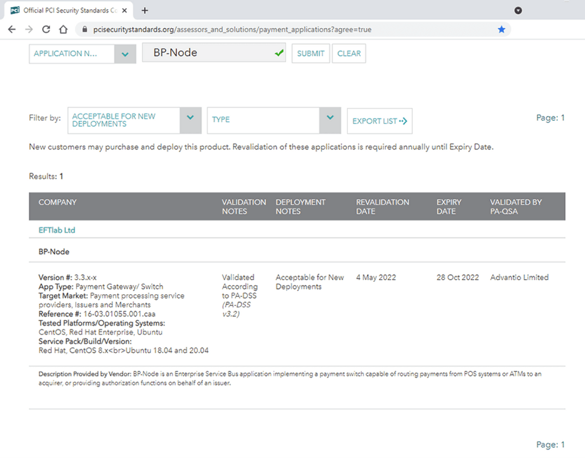
Task: Click the BP-Node application name row
Action: pyautogui.click(x=54, y=252)
